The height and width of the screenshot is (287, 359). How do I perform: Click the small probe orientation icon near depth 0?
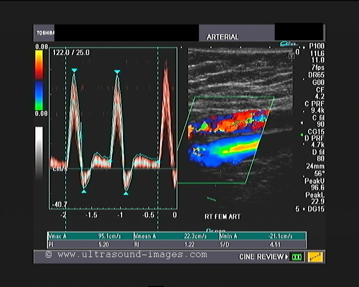pos(291,56)
